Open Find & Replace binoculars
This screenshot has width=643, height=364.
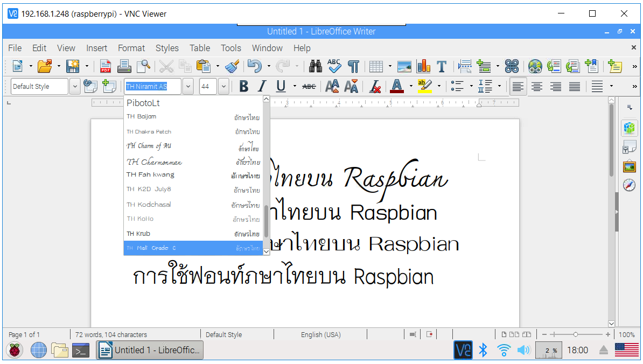click(x=316, y=66)
